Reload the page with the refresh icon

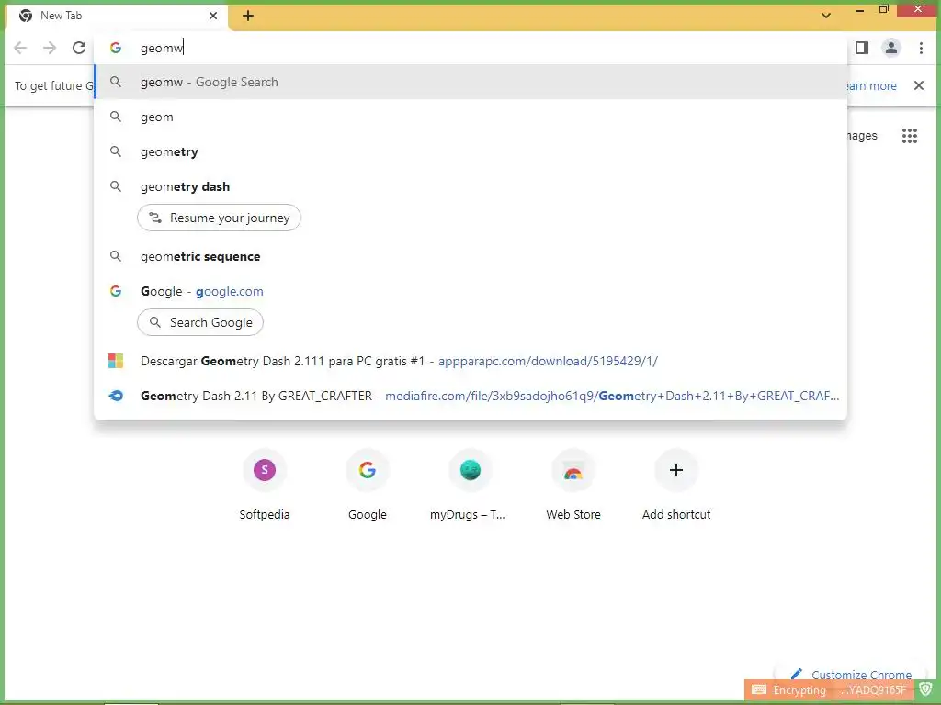79,48
